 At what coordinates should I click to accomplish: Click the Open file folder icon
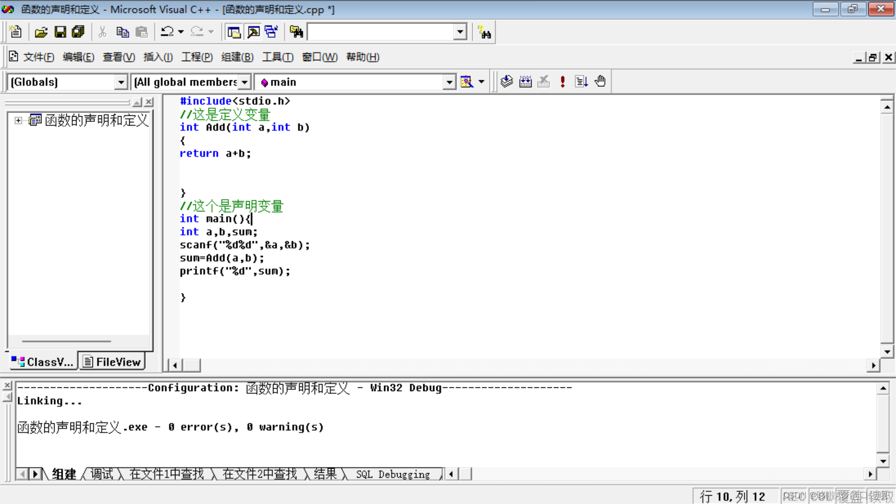41,32
